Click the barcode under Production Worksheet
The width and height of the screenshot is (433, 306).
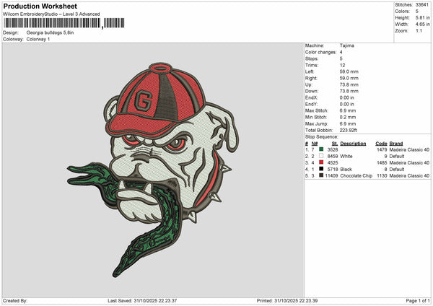click(x=64, y=23)
